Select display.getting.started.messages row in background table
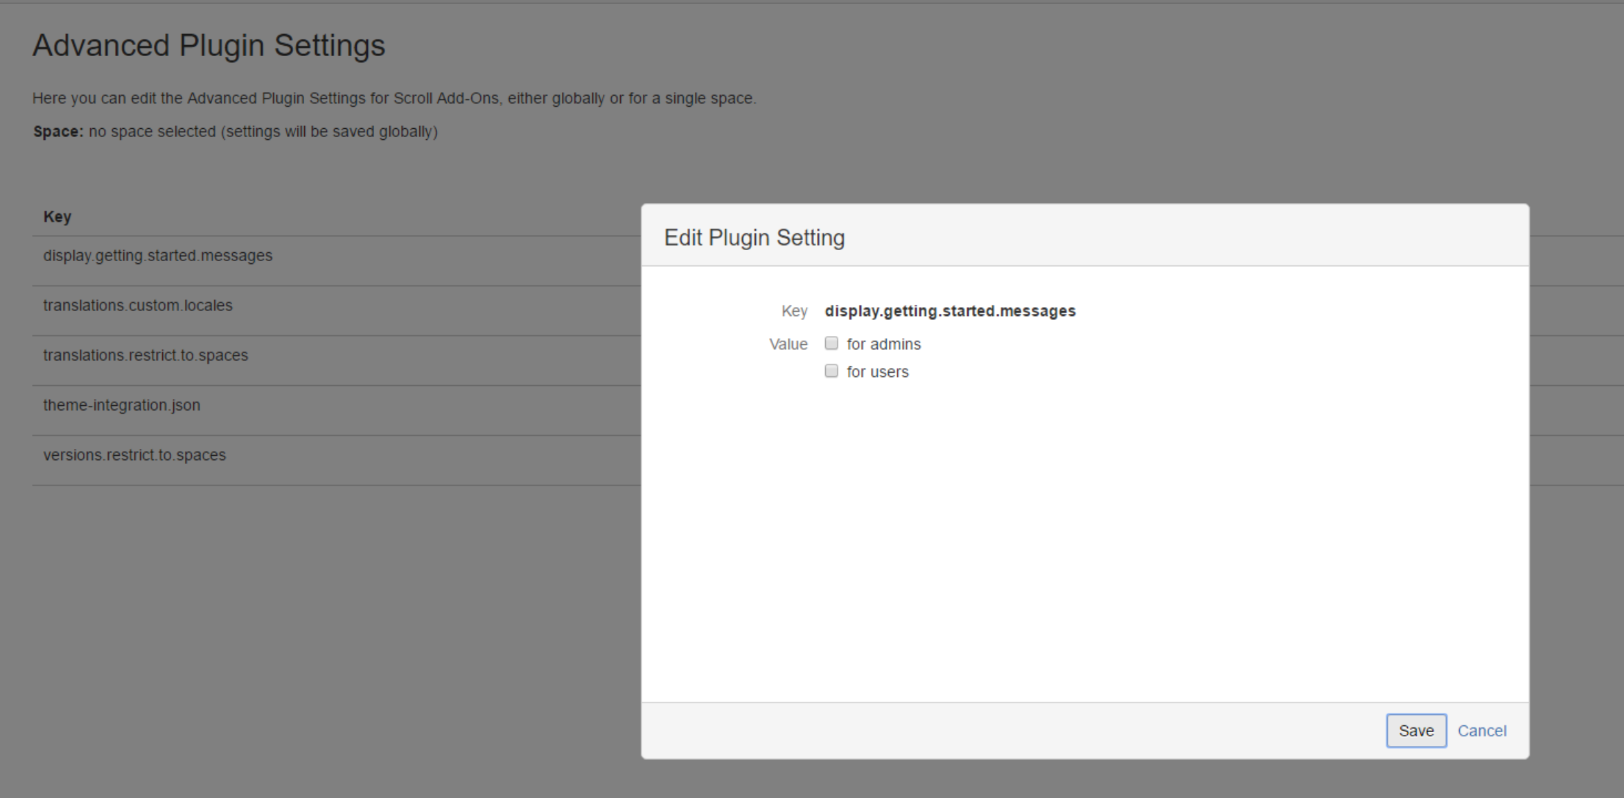This screenshot has height=798, width=1624. click(x=158, y=256)
